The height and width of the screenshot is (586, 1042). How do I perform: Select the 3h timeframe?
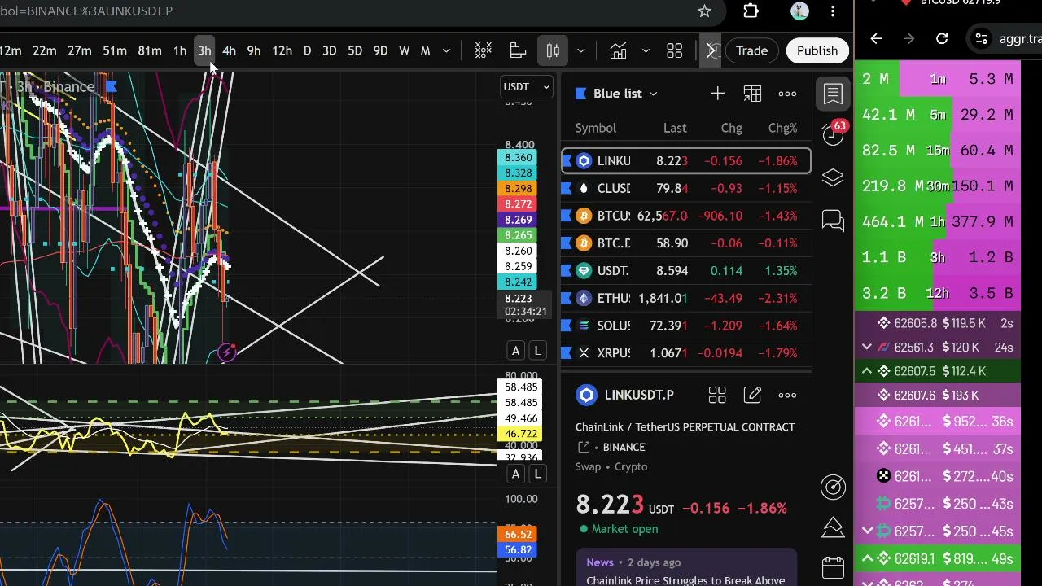point(204,51)
